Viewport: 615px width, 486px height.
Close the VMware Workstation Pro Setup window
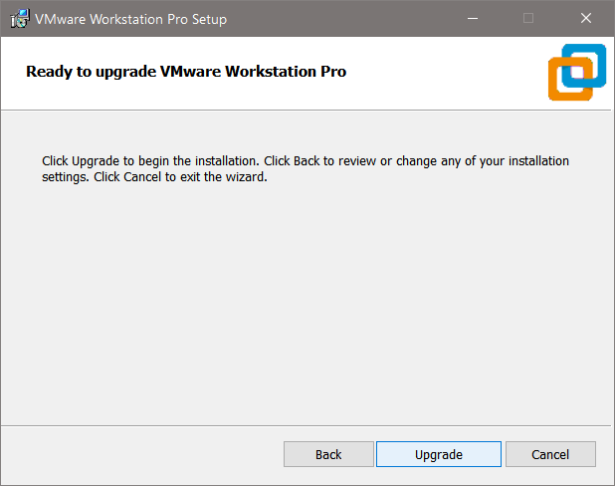pyautogui.click(x=585, y=19)
